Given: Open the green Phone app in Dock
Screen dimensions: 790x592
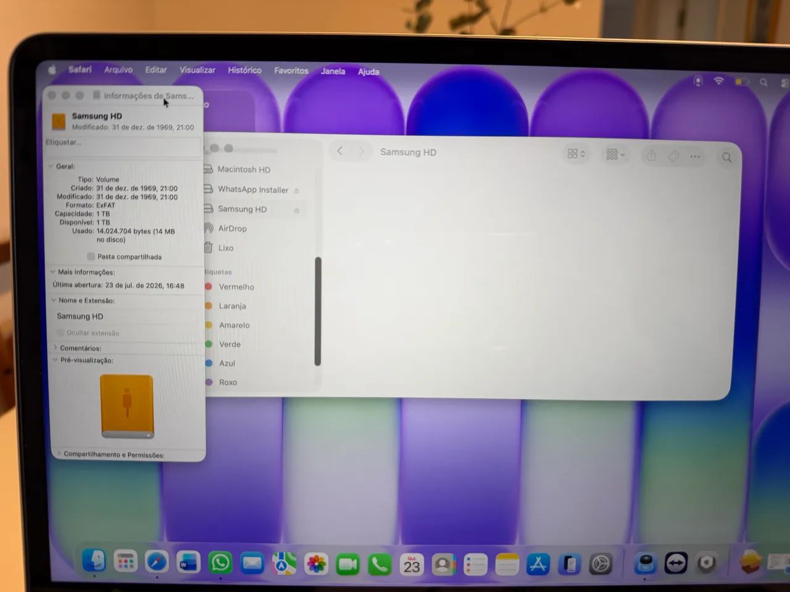Looking at the screenshot, I should pos(380,564).
